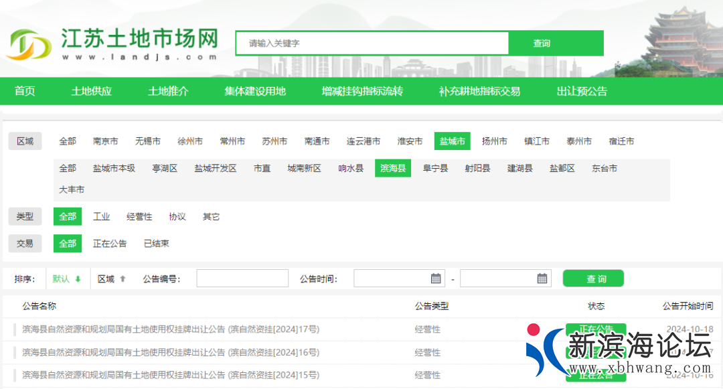Click the Jiangsu land market site logo
723x389 pixels.
112,44
